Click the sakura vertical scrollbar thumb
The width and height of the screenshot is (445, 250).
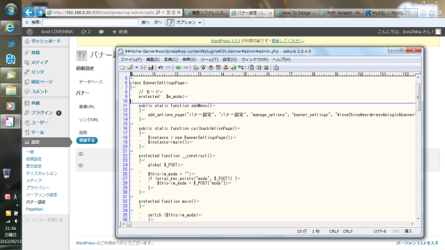coord(418,97)
